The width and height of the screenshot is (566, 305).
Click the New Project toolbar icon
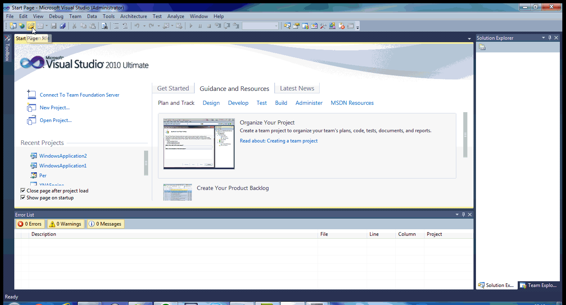13,26
